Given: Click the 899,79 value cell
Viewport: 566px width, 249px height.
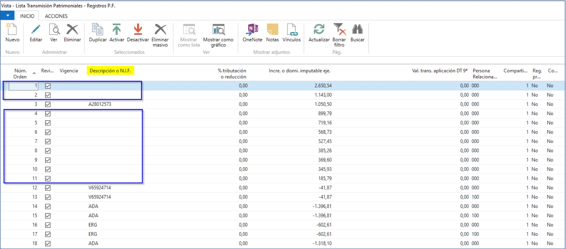Looking at the screenshot, I should (x=325, y=113).
